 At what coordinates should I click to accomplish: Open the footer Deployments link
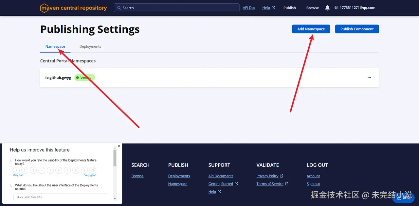(x=179, y=176)
